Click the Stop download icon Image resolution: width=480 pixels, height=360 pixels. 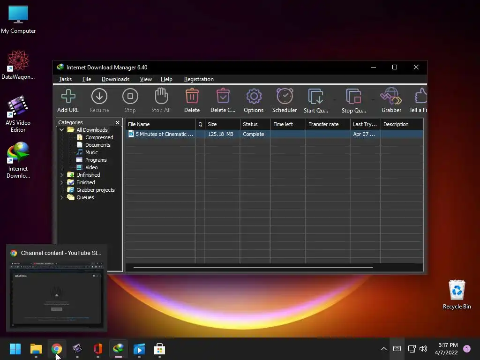tap(130, 100)
